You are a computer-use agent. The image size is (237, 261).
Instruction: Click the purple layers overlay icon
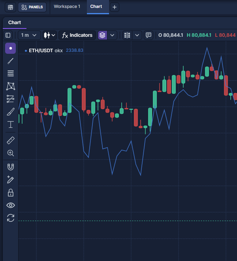102,35
